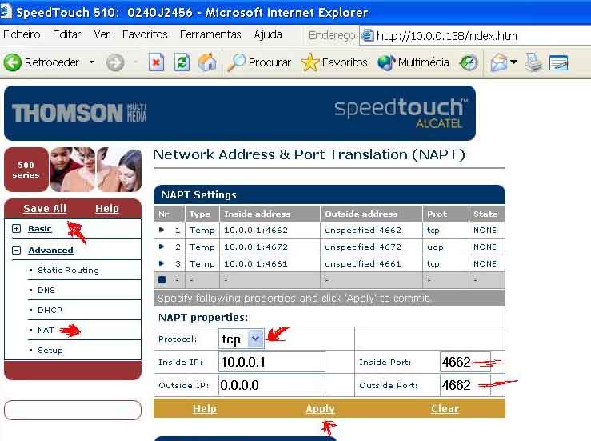
Task: Click the Mail envelope icon
Action: [x=499, y=62]
